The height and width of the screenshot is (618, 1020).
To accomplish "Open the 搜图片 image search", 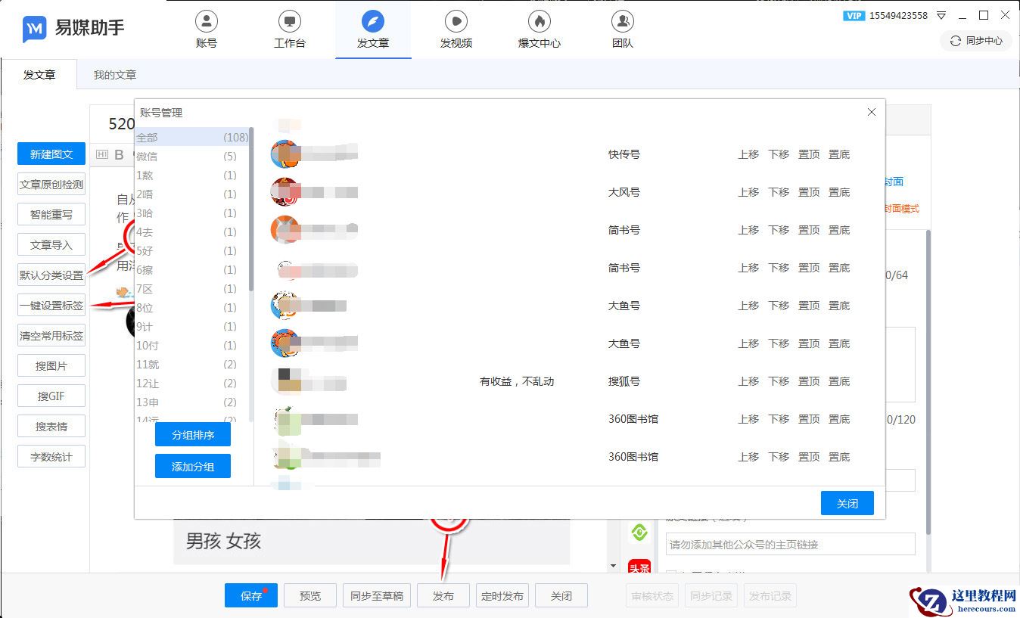I will click(x=51, y=365).
